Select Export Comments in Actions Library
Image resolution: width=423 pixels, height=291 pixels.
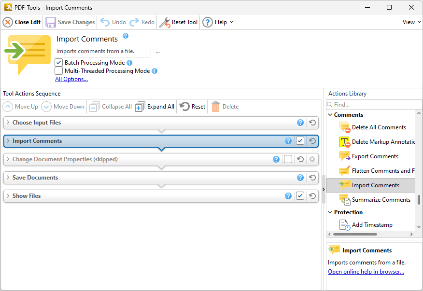pyautogui.click(x=368, y=156)
